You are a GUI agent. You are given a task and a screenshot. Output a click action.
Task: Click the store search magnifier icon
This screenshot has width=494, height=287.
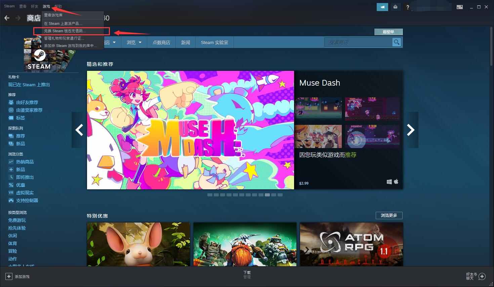click(397, 42)
